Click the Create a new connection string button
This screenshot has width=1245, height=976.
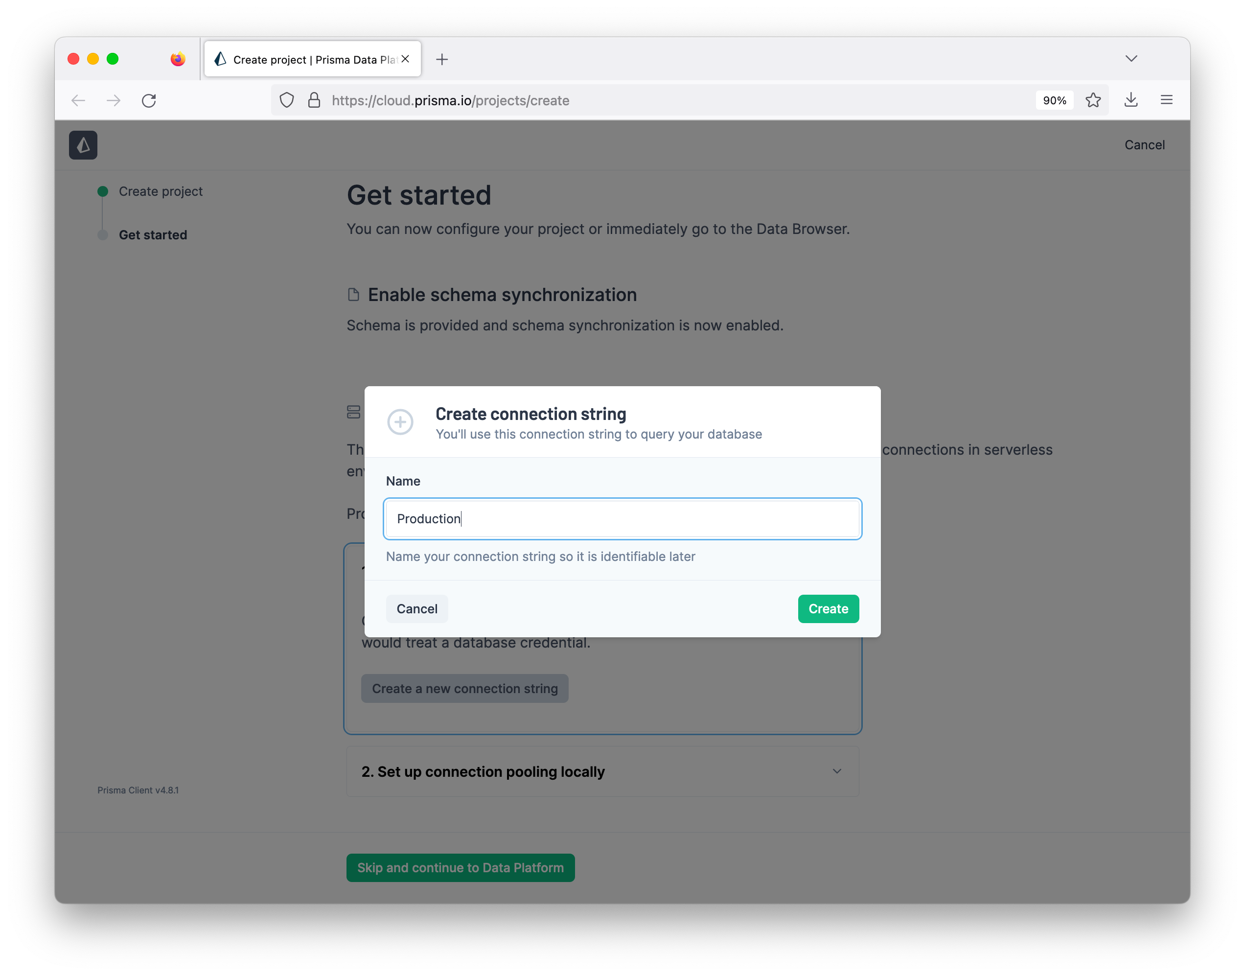[x=465, y=688]
